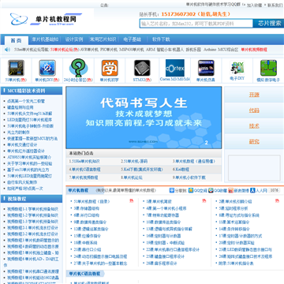This screenshot has width=284, height=284.
Task: Select the 技术 side tab
Action: pos(254,126)
